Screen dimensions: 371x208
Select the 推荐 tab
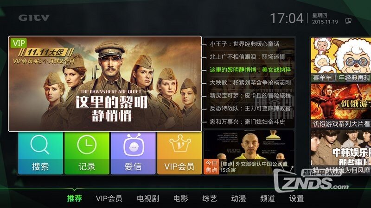75,198
